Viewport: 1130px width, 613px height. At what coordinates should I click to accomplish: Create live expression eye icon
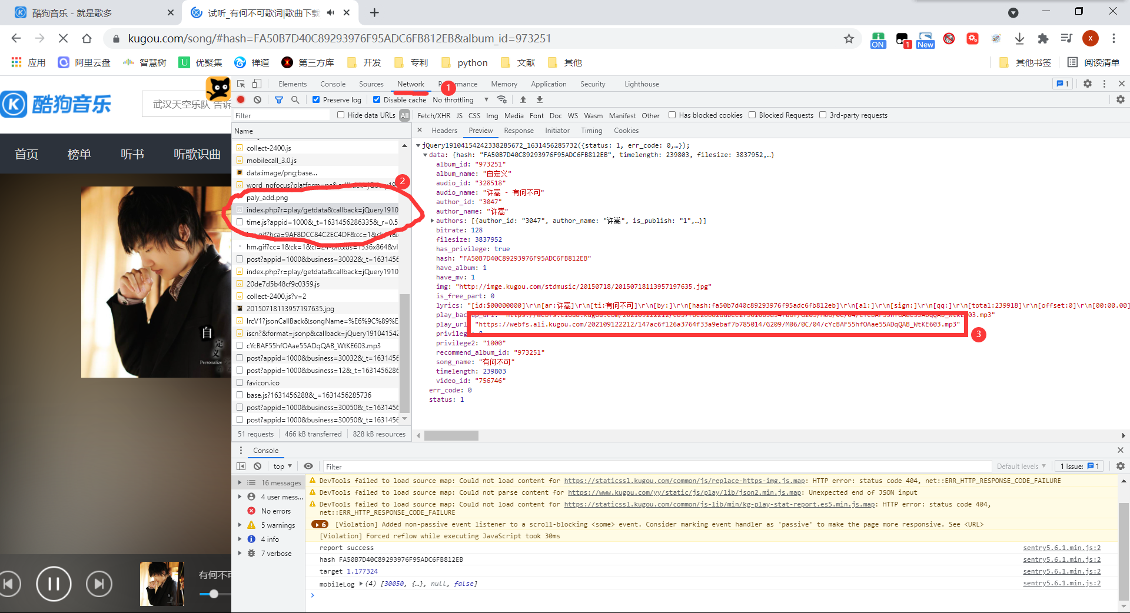click(x=308, y=467)
